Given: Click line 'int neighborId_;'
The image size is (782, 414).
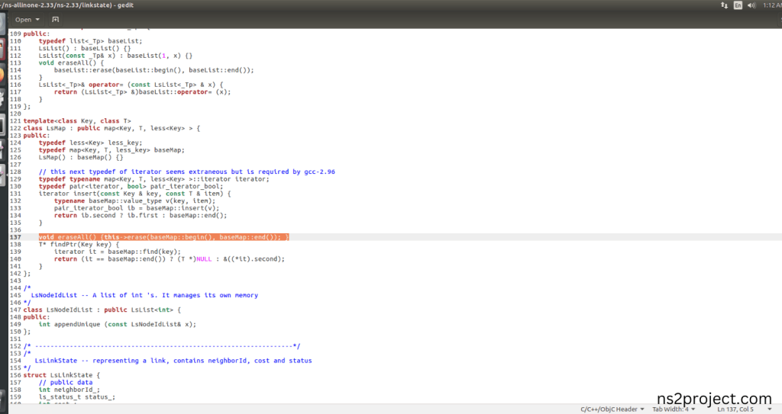Looking at the screenshot, I should coord(69,390).
